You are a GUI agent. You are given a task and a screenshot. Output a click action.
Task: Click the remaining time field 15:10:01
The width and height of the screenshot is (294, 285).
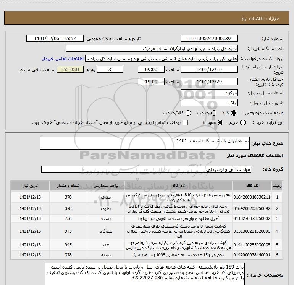point(70,70)
